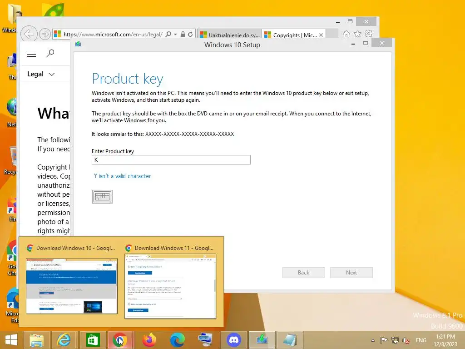This screenshot has height=349, width=465.
Task: Minimize the Windows 10 Setup window
Action: [x=353, y=44]
